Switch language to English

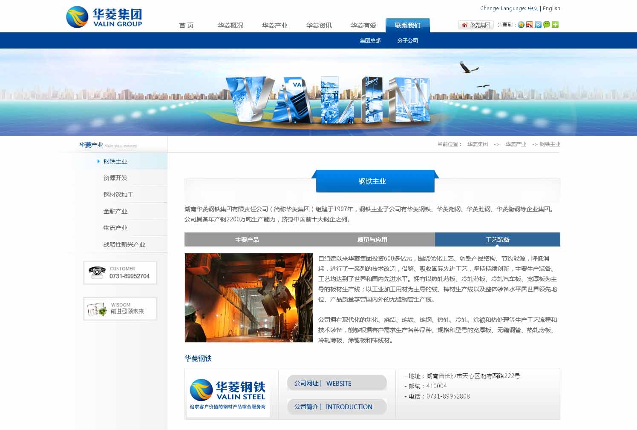coord(551,8)
